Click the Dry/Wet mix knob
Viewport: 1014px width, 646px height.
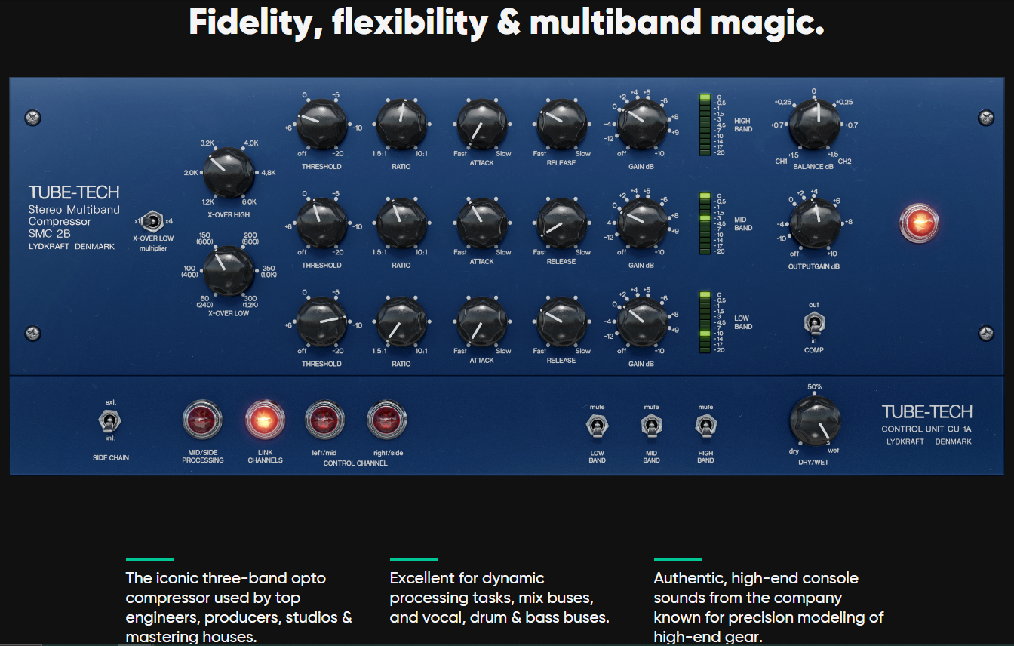click(815, 422)
